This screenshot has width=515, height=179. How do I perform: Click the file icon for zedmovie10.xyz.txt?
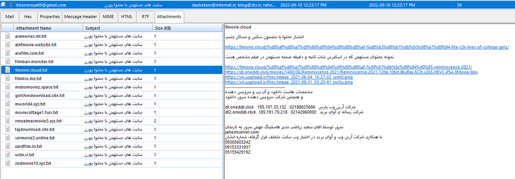[x=8, y=164]
